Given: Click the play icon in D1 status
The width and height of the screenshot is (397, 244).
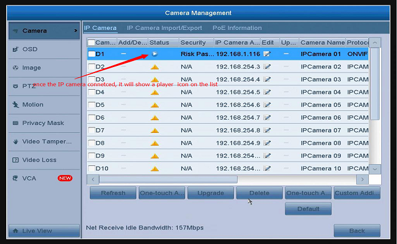Looking at the screenshot, I should (x=155, y=54).
